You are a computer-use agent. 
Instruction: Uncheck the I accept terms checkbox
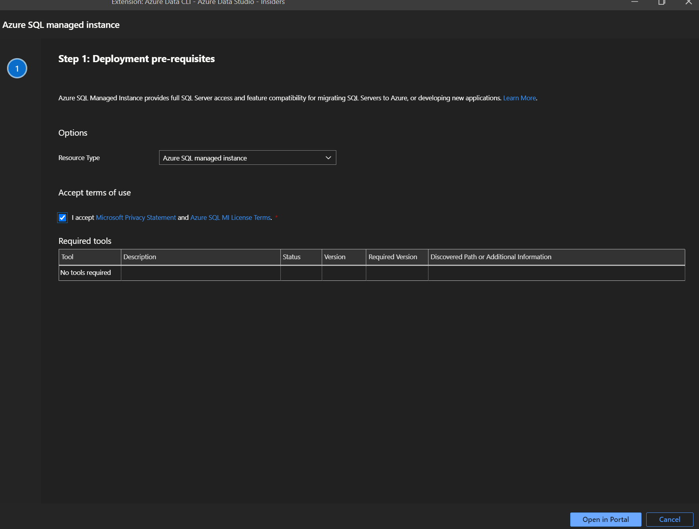pyautogui.click(x=63, y=217)
